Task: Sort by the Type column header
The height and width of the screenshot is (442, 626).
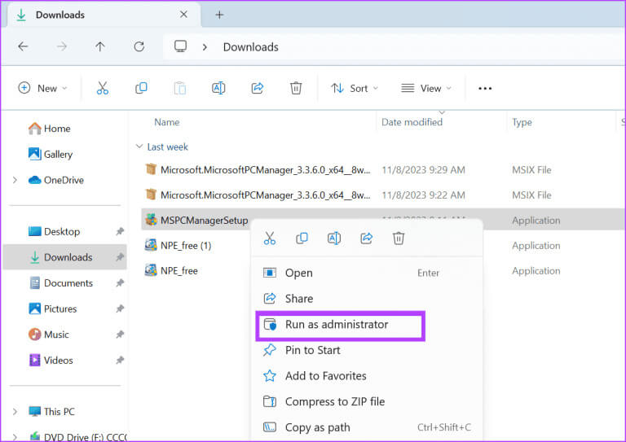Action: pos(522,122)
